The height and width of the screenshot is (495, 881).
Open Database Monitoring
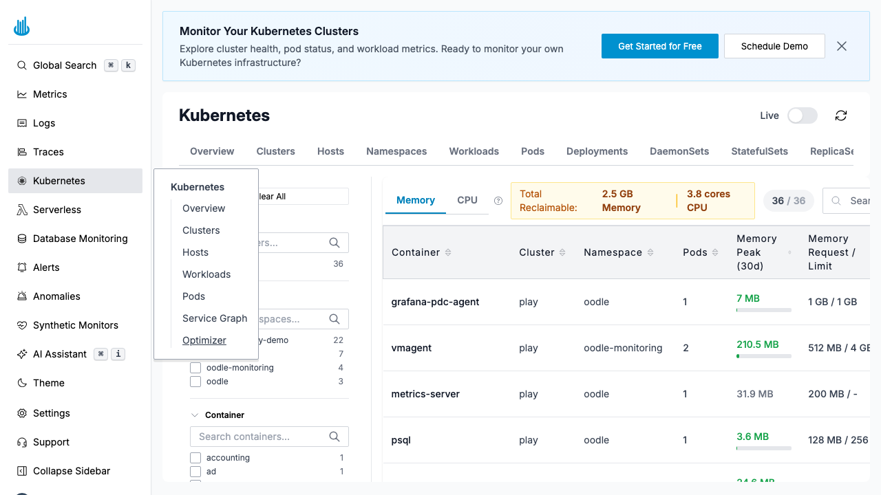tap(80, 239)
